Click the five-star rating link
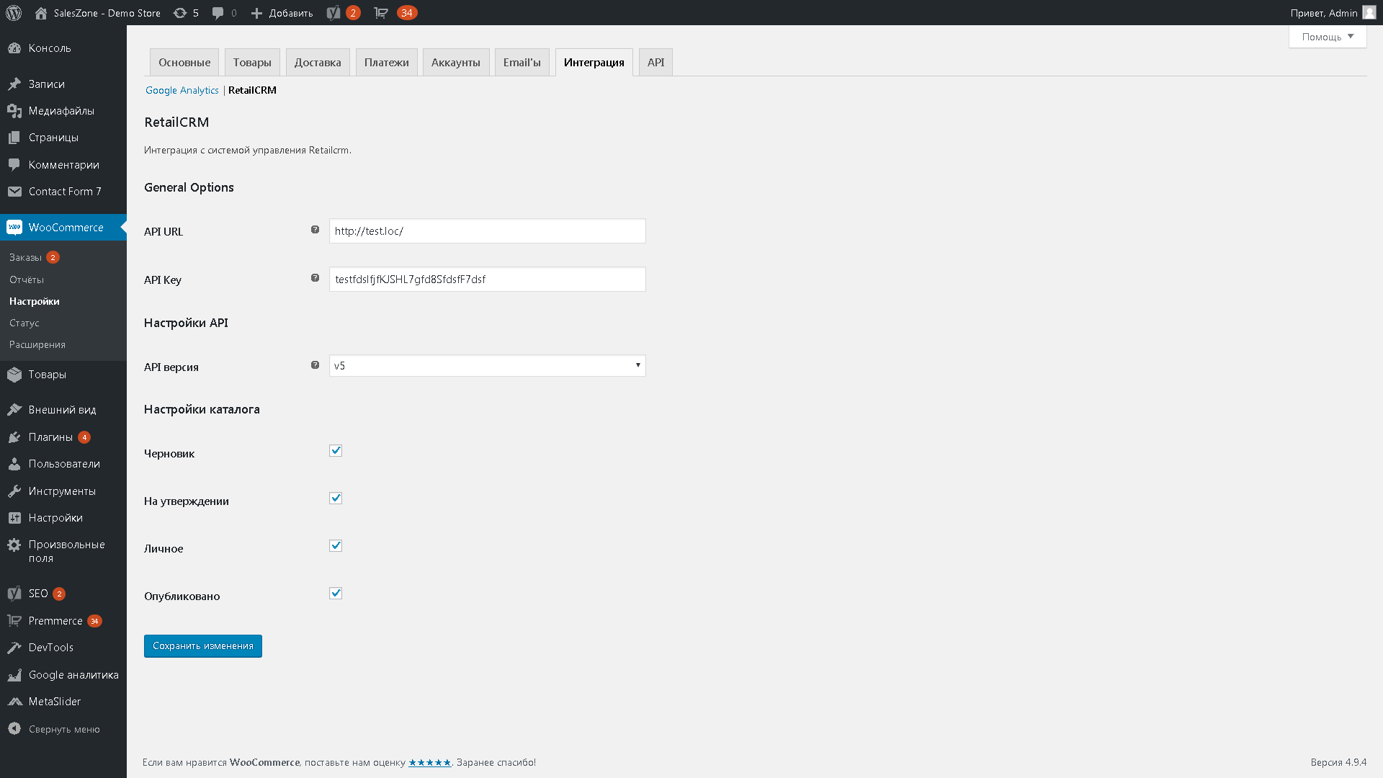Image resolution: width=1383 pixels, height=778 pixels. (x=430, y=762)
